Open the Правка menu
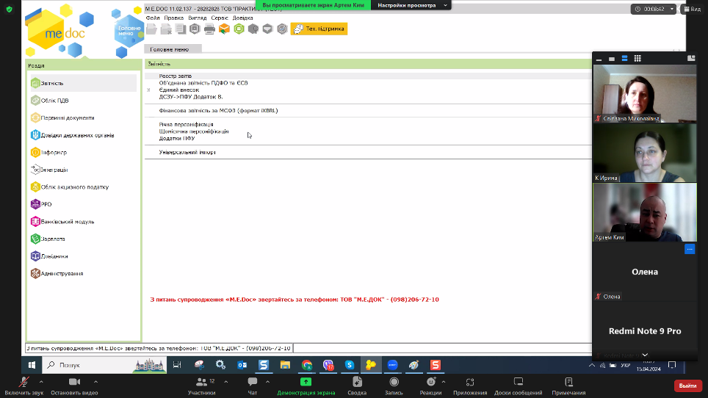 tap(174, 18)
